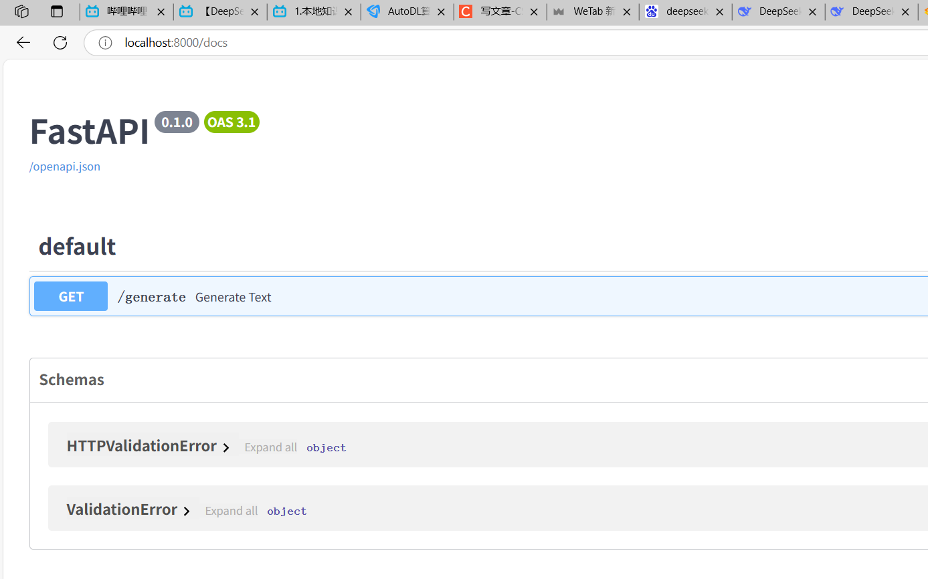The width and height of the screenshot is (928, 579).
Task: Close the WeTab tab
Action: [627, 12]
